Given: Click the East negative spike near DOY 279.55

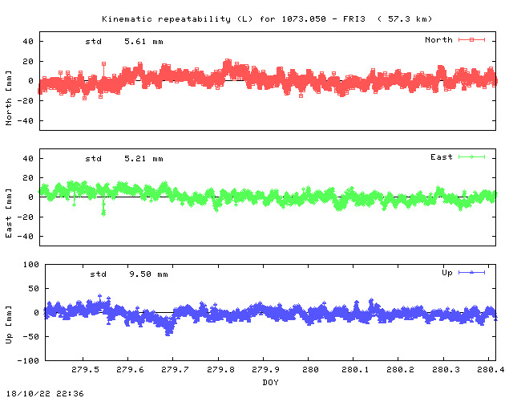Looking at the screenshot, I should coord(103,209).
